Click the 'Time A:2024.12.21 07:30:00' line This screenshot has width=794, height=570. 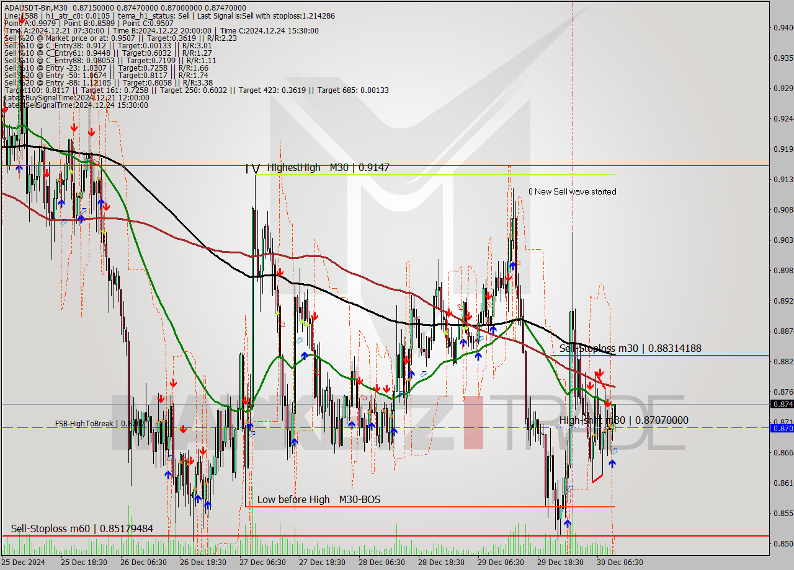161,30
